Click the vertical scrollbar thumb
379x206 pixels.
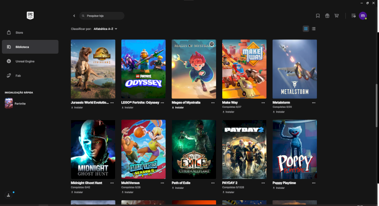pos(377,105)
